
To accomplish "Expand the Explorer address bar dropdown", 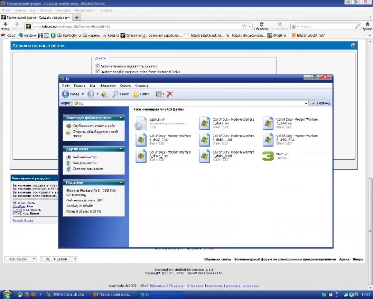I will coord(306,103).
